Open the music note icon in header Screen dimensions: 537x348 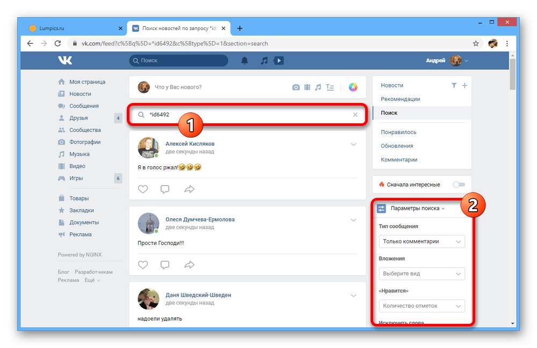(264, 61)
